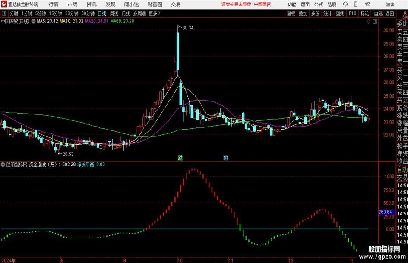Click the 2024年 date axis label
Image resolution: width=408 pixels, height=263 pixels.
pos(8,260)
